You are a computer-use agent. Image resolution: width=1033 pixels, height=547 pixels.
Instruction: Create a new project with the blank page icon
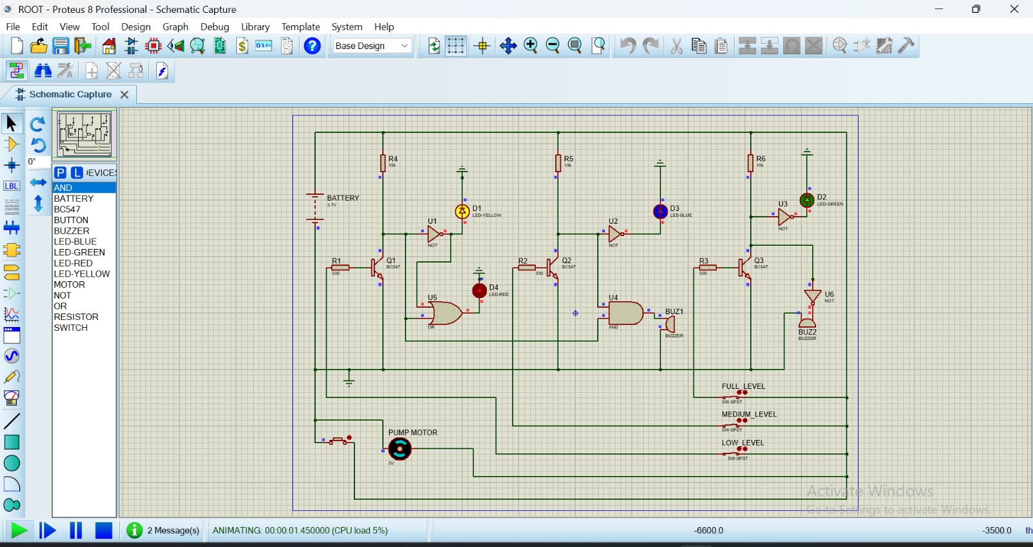(x=17, y=46)
